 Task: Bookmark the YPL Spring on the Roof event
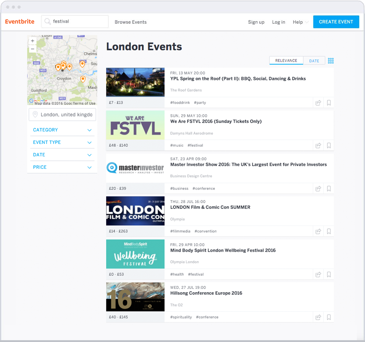coord(329,103)
